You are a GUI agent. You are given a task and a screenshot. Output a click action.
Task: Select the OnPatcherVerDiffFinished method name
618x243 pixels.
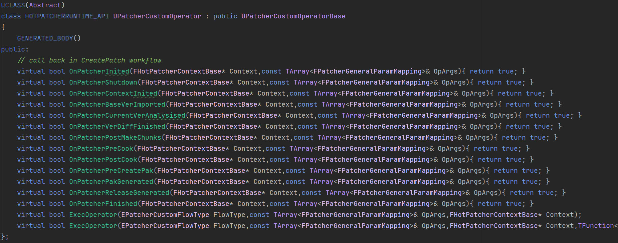point(117,126)
